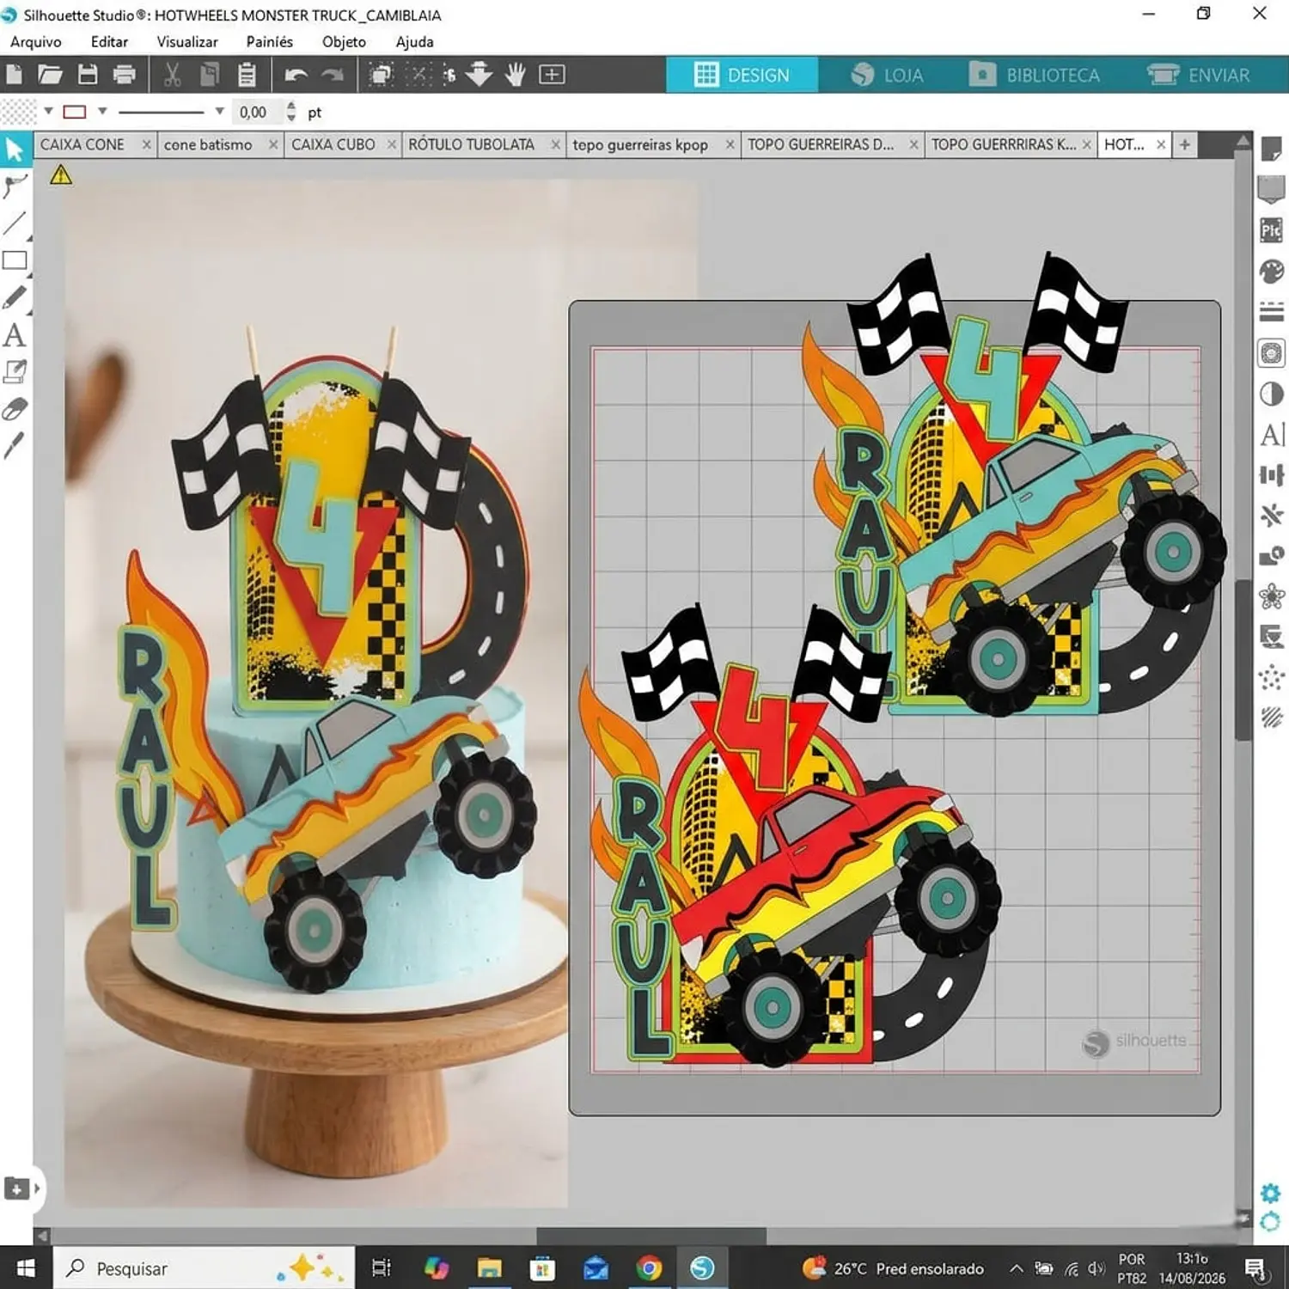The height and width of the screenshot is (1289, 1289).
Task: Click the Deselect All icon
Action: pyautogui.click(x=418, y=75)
